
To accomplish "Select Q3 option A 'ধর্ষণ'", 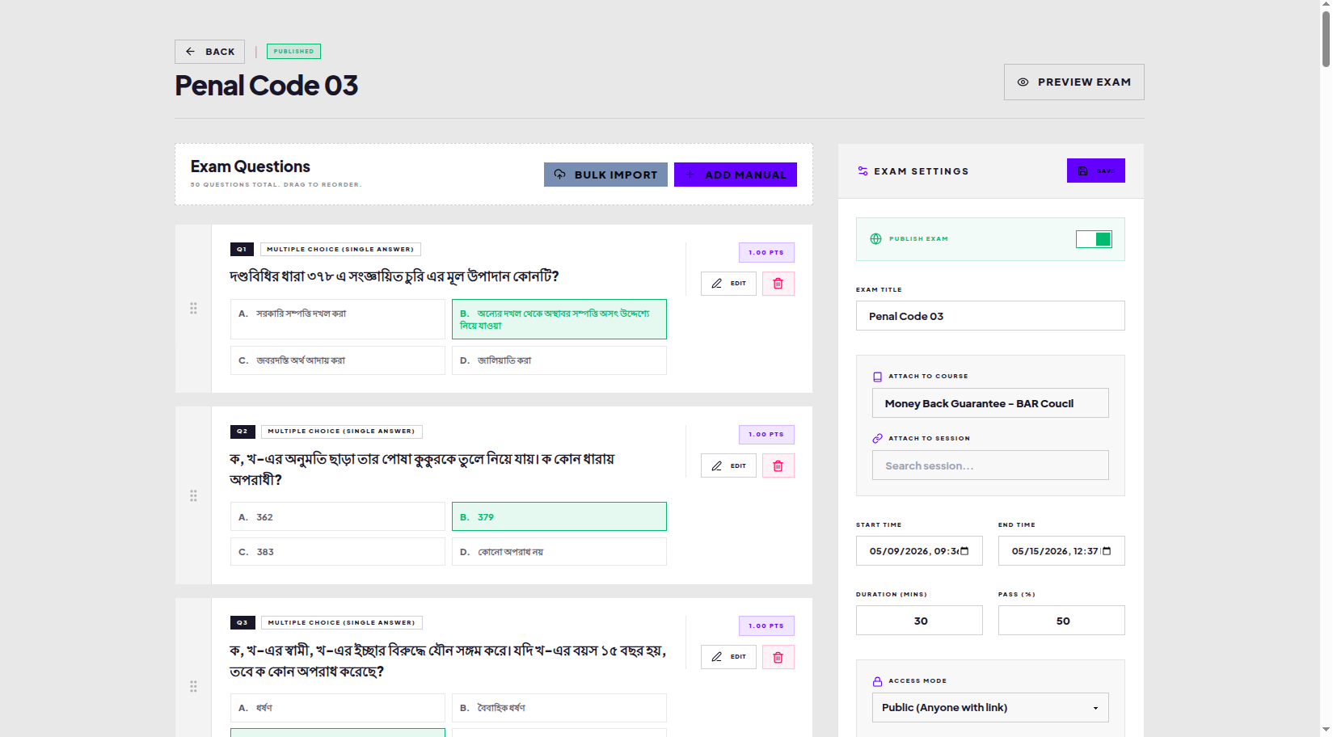I will point(338,708).
